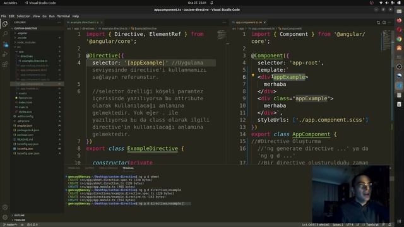
Task: Open Explorer panel more actions ellipsis
Action: [59, 23]
